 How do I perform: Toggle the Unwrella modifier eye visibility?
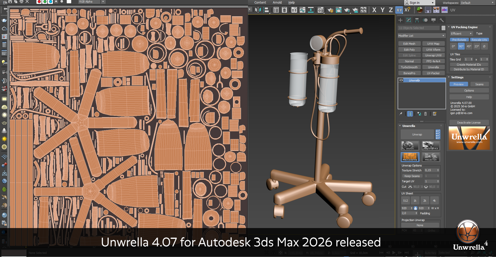[x=401, y=80]
